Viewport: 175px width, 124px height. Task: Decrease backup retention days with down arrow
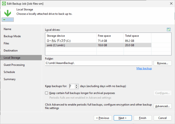(76, 87)
